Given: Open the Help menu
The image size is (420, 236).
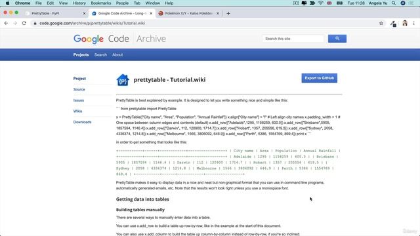Looking at the screenshot, I should (x=169, y=3).
